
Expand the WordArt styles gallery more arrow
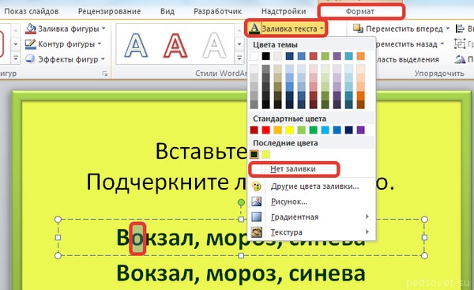[x=239, y=58]
